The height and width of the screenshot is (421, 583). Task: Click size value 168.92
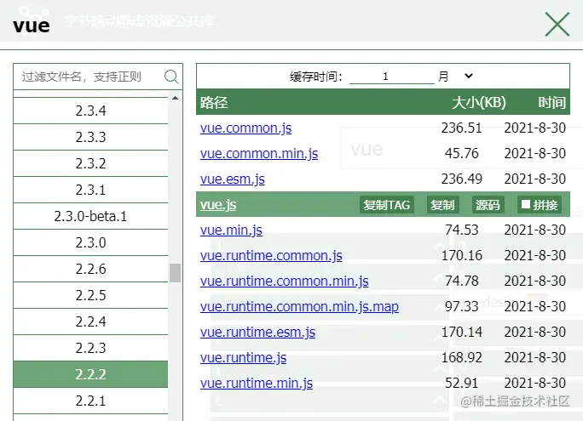[461, 358]
